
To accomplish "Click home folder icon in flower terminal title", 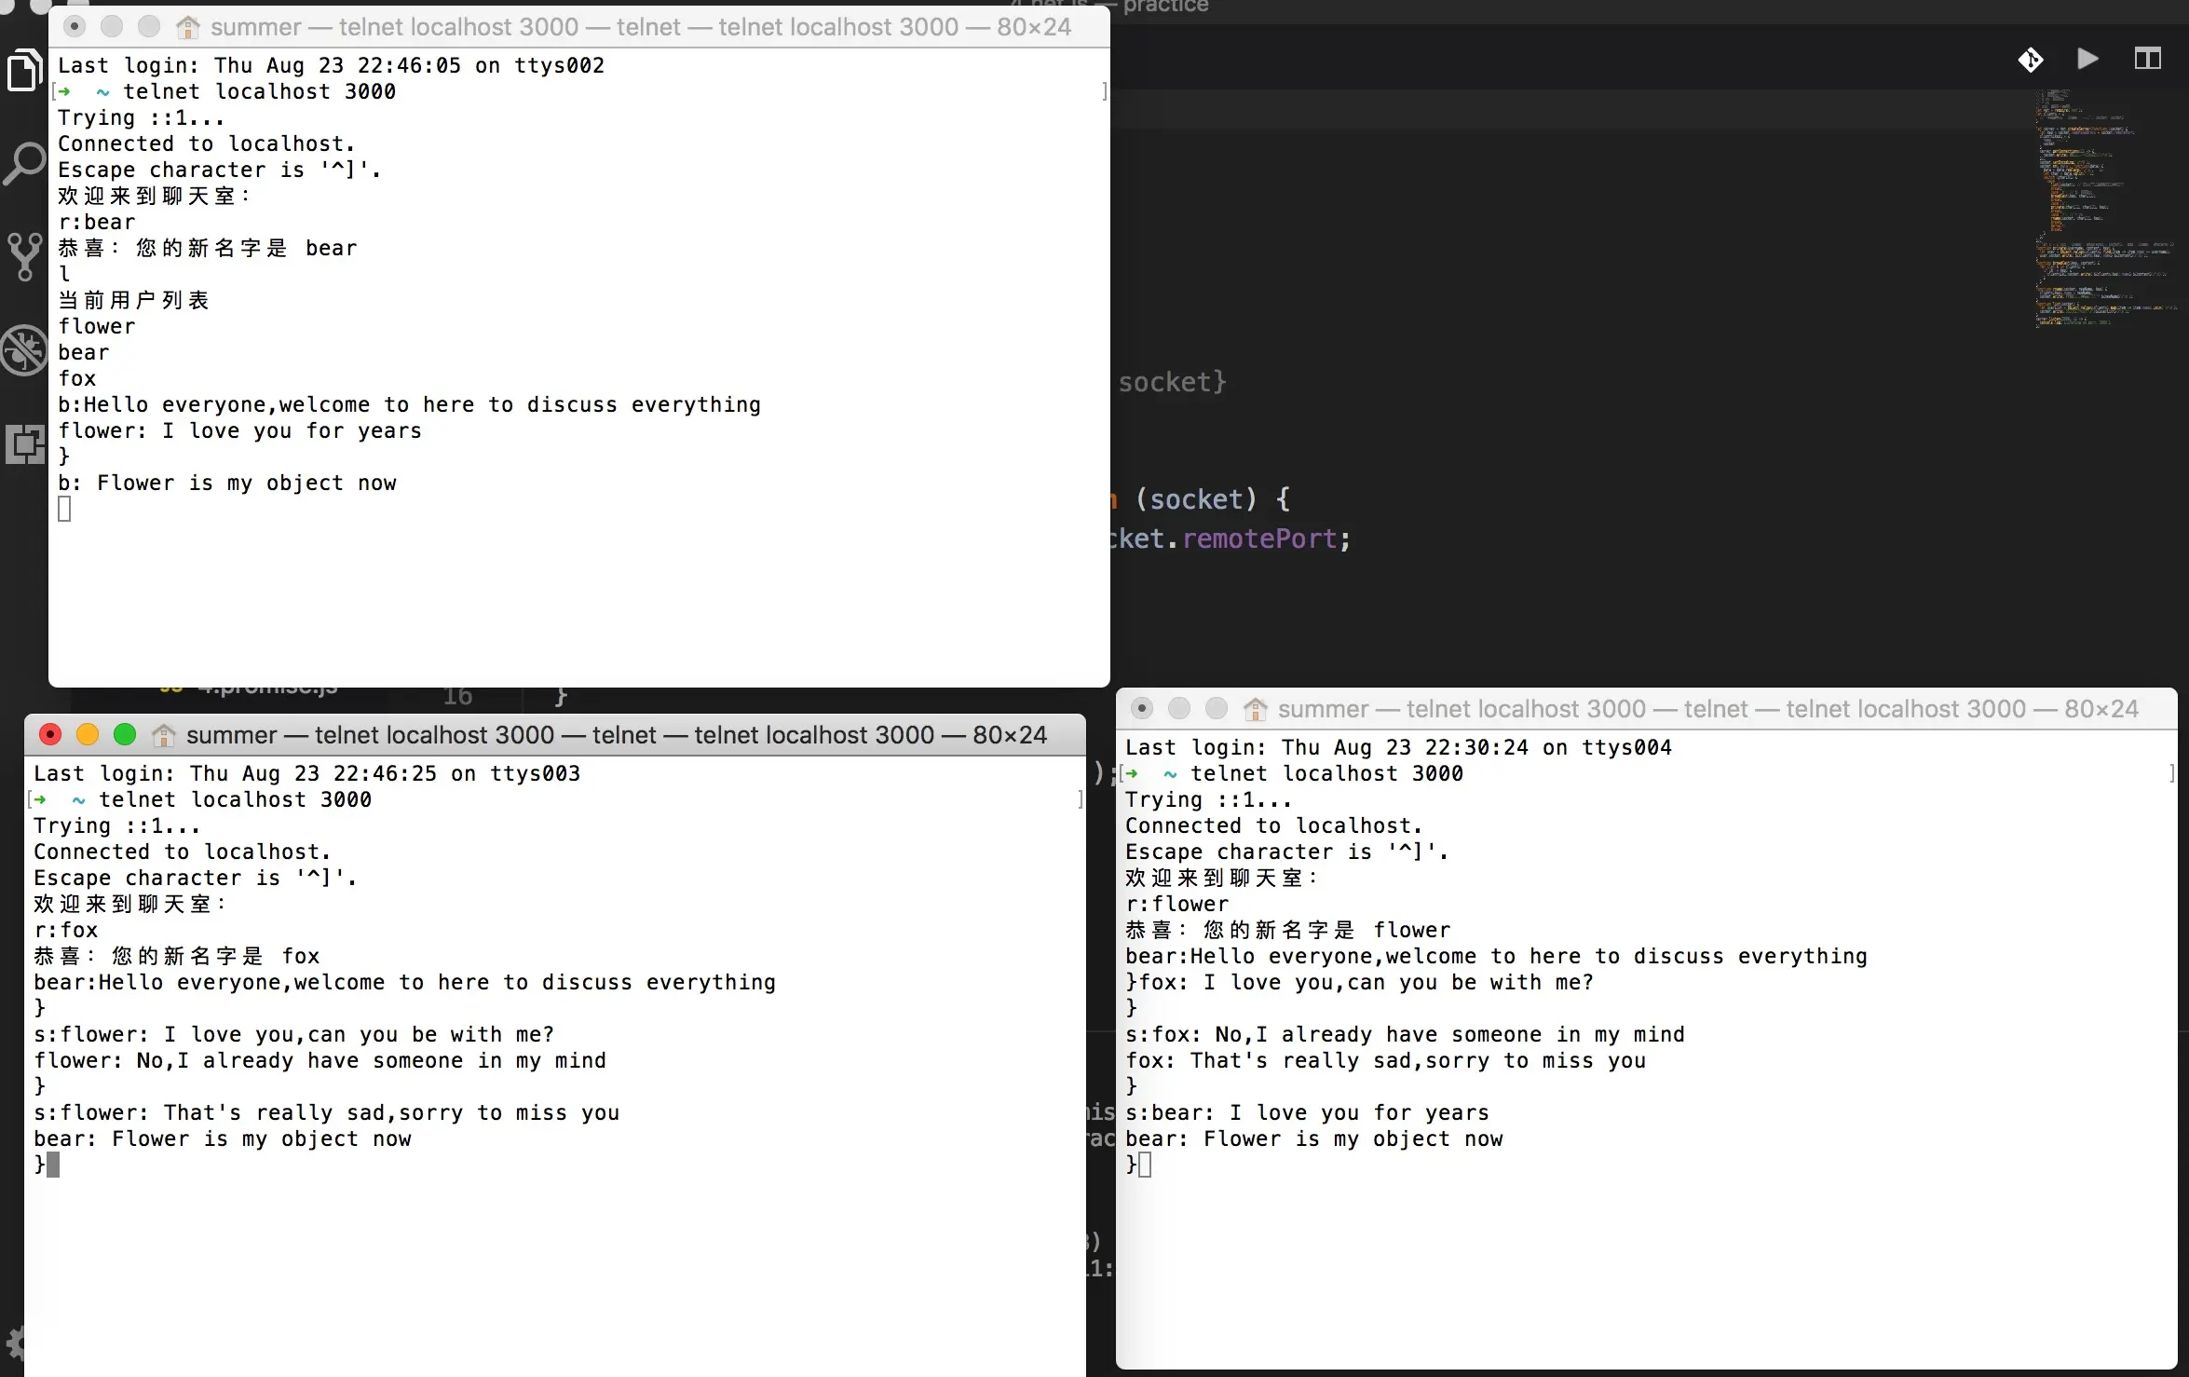I will 1255,709.
